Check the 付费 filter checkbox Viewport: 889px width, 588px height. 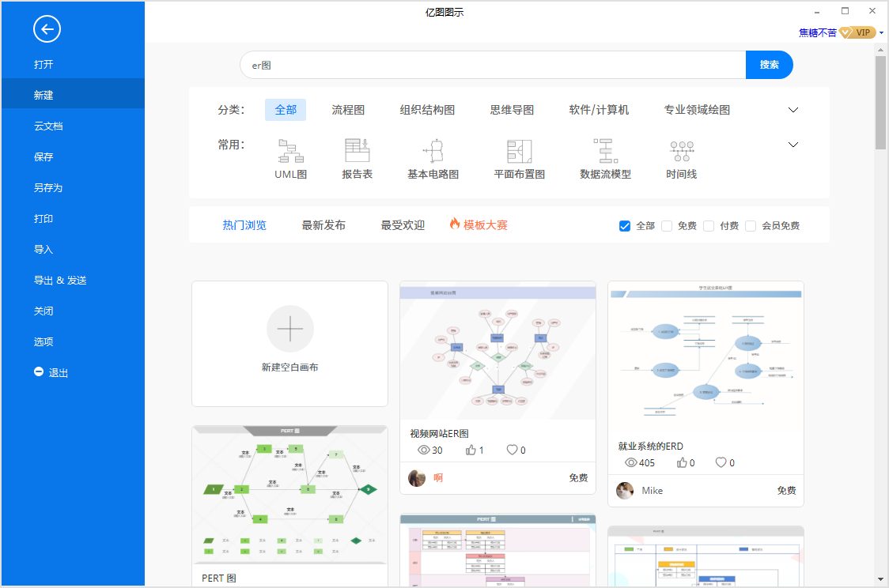coord(708,226)
